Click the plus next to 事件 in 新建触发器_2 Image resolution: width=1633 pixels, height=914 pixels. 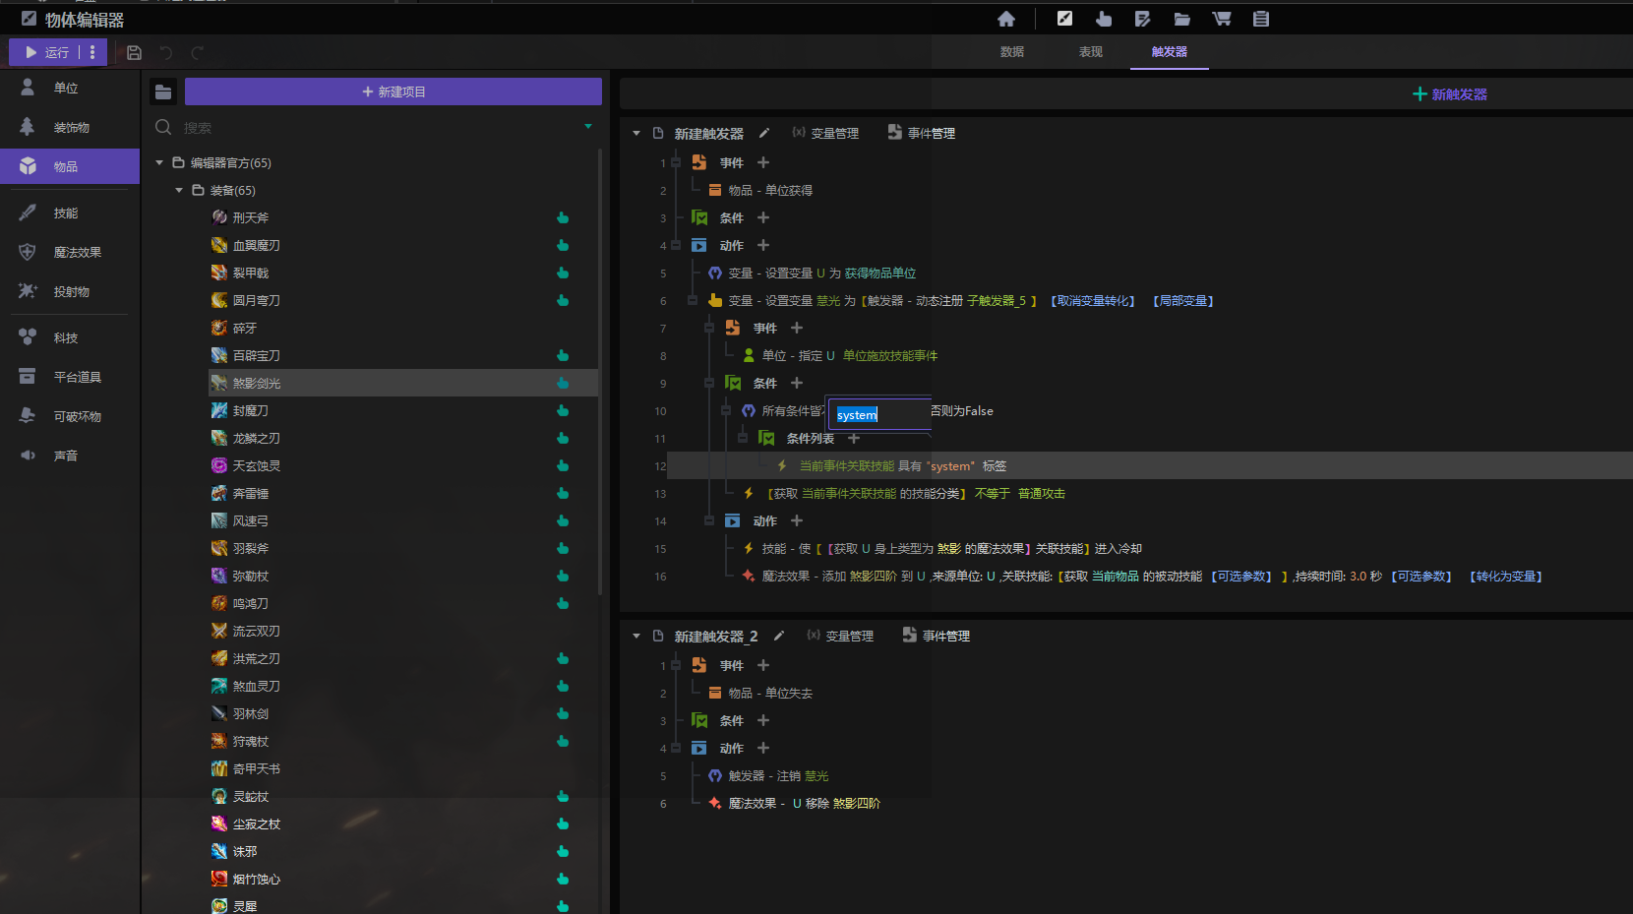pyautogui.click(x=763, y=665)
